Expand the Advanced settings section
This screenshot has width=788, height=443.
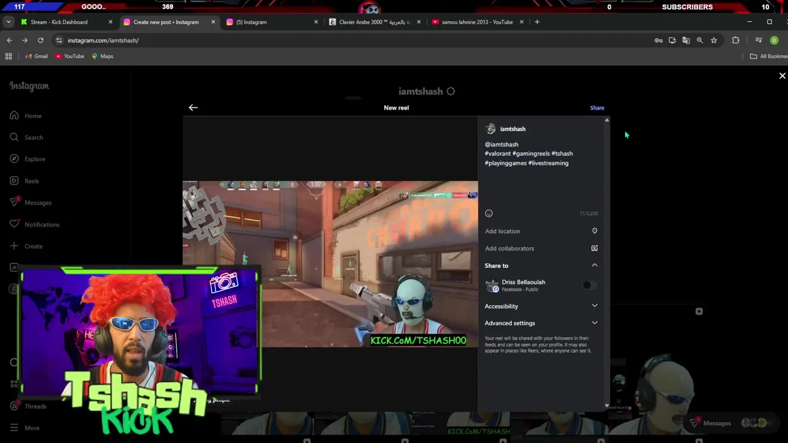pyautogui.click(x=541, y=323)
